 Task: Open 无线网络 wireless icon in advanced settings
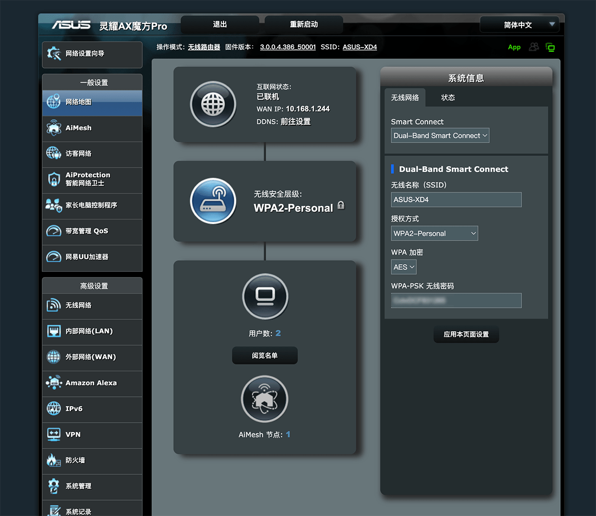54,305
